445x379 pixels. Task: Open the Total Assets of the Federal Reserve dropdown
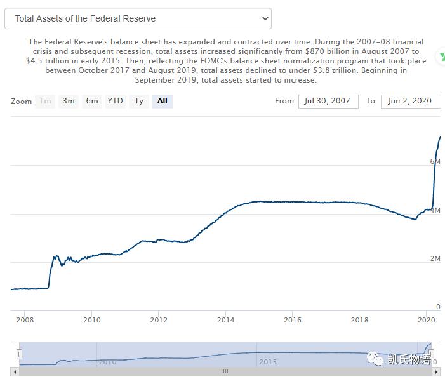pos(138,18)
